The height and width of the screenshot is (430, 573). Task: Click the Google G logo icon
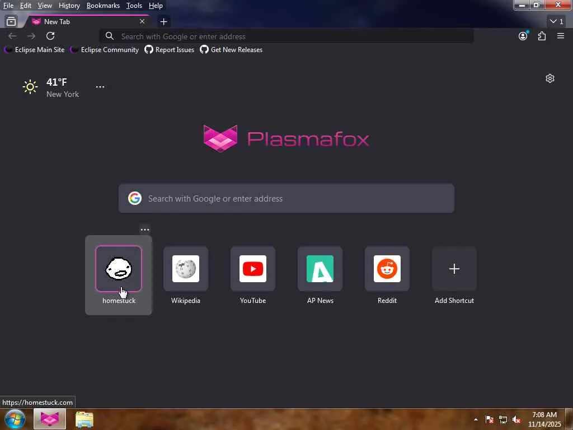(135, 198)
